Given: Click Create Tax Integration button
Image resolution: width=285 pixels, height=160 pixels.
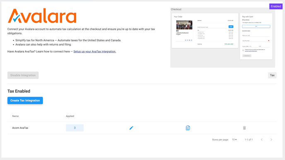Looking at the screenshot, I should (x=25, y=100).
